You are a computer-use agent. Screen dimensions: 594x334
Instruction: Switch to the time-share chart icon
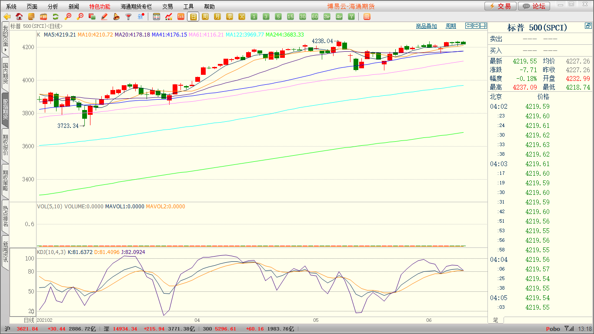pos(169,17)
